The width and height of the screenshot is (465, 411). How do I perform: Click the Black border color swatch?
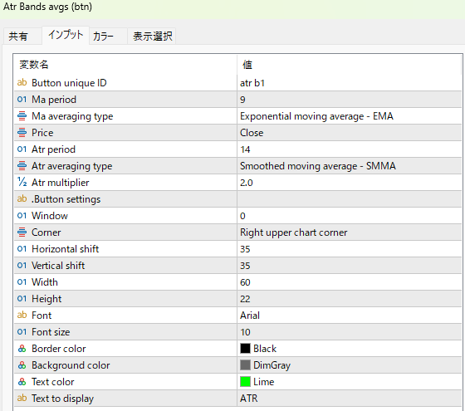[245, 349]
